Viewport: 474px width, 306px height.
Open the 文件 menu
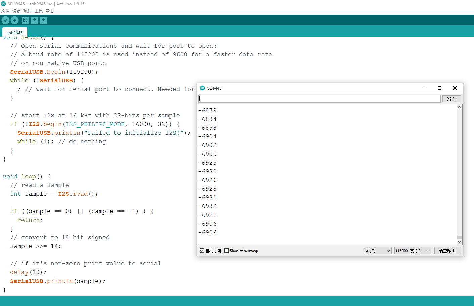pos(5,11)
